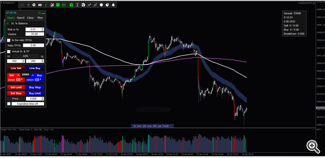Edit the Volume input field

[x=35, y=34]
